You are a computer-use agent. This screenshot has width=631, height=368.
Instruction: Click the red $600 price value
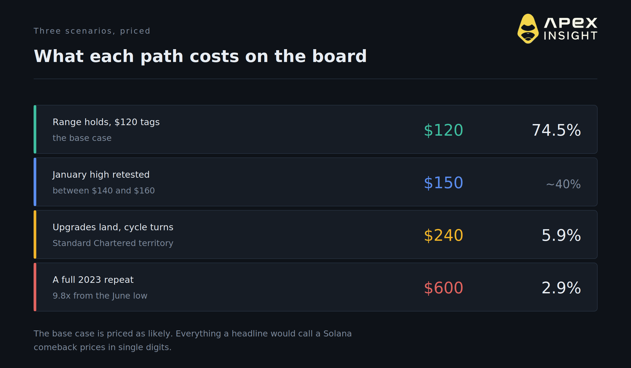coord(444,288)
